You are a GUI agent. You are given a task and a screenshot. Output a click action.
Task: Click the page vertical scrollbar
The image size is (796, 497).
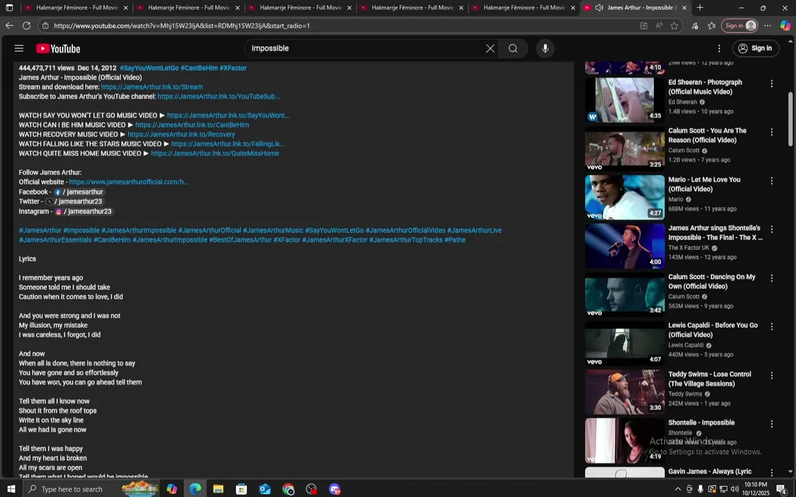tap(790, 118)
